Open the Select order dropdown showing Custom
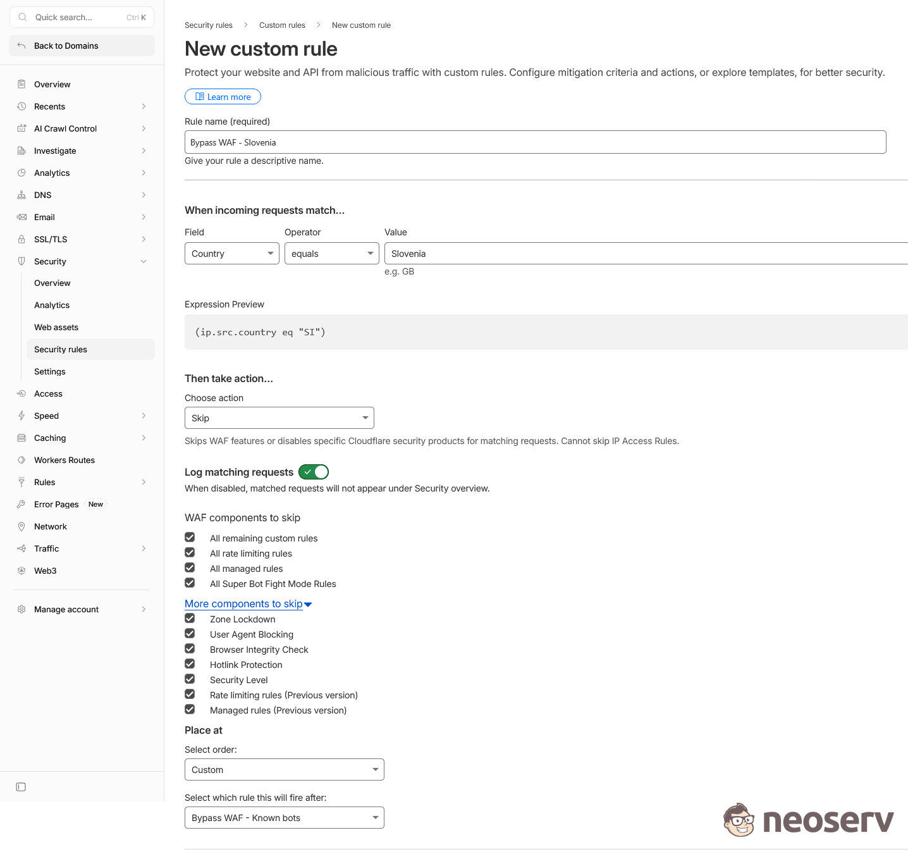 (285, 770)
